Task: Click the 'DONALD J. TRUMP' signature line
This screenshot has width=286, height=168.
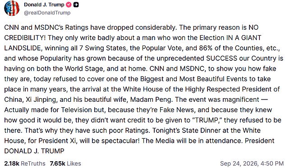Action: point(34,151)
